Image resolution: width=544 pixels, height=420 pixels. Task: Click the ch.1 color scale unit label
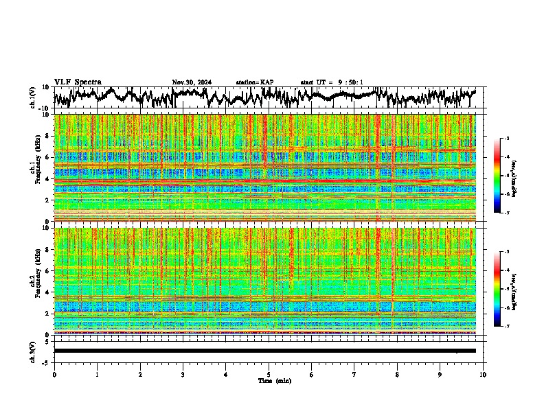click(514, 179)
